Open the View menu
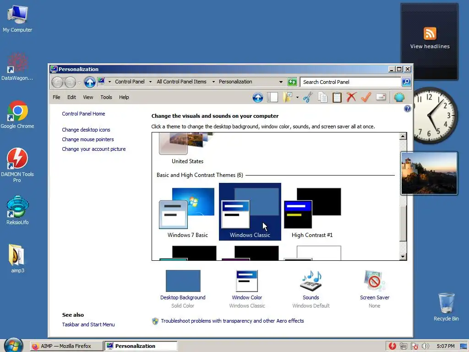The width and height of the screenshot is (469, 352). 88,97
